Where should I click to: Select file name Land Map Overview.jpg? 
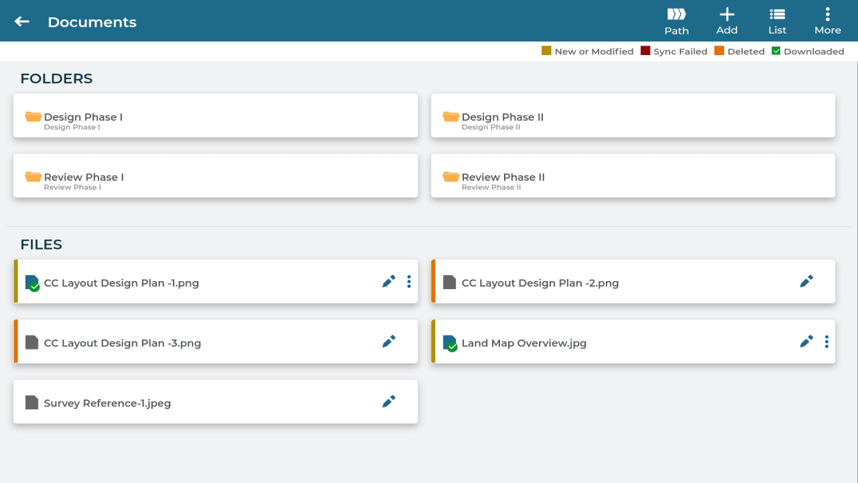pyautogui.click(x=524, y=343)
